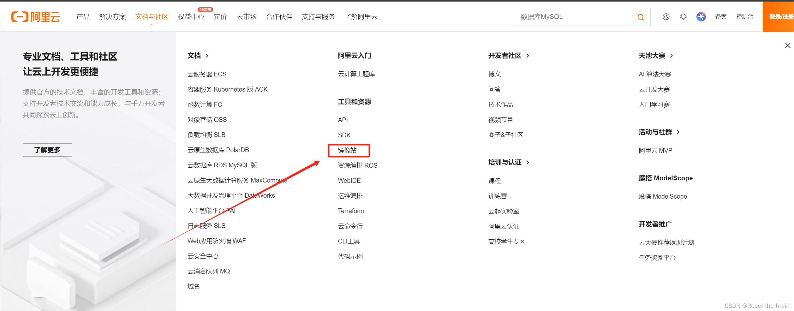This screenshot has width=794, height=311.
Task: Open the 了解阿里云 menu
Action: pyautogui.click(x=361, y=17)
